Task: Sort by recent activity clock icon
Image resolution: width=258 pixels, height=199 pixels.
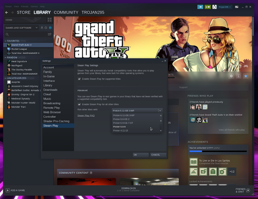Action: click(46, 28)
